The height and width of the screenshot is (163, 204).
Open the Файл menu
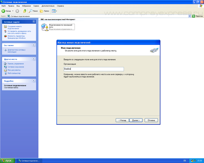pyautogui.click(x=4, y=6)
